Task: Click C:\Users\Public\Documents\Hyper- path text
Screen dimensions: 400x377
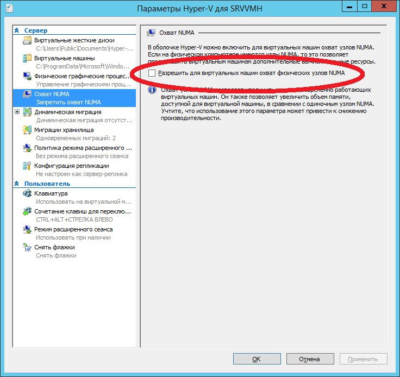Action: coord(84,48)
